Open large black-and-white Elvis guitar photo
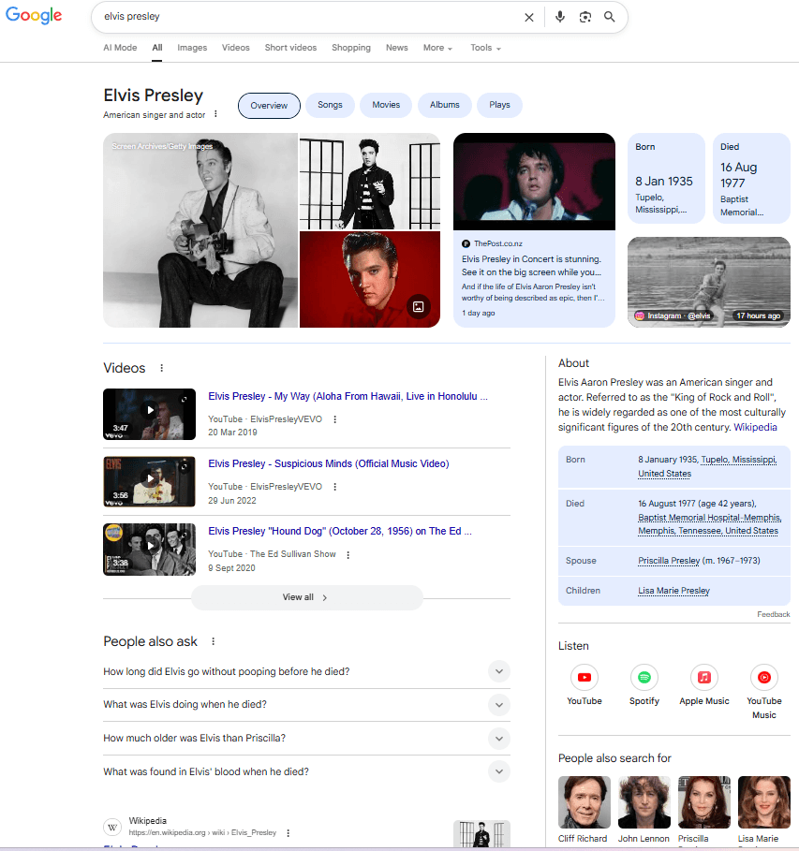Viewport: 799px width, 851px height. pyautogui.click(x=200, y=230)
